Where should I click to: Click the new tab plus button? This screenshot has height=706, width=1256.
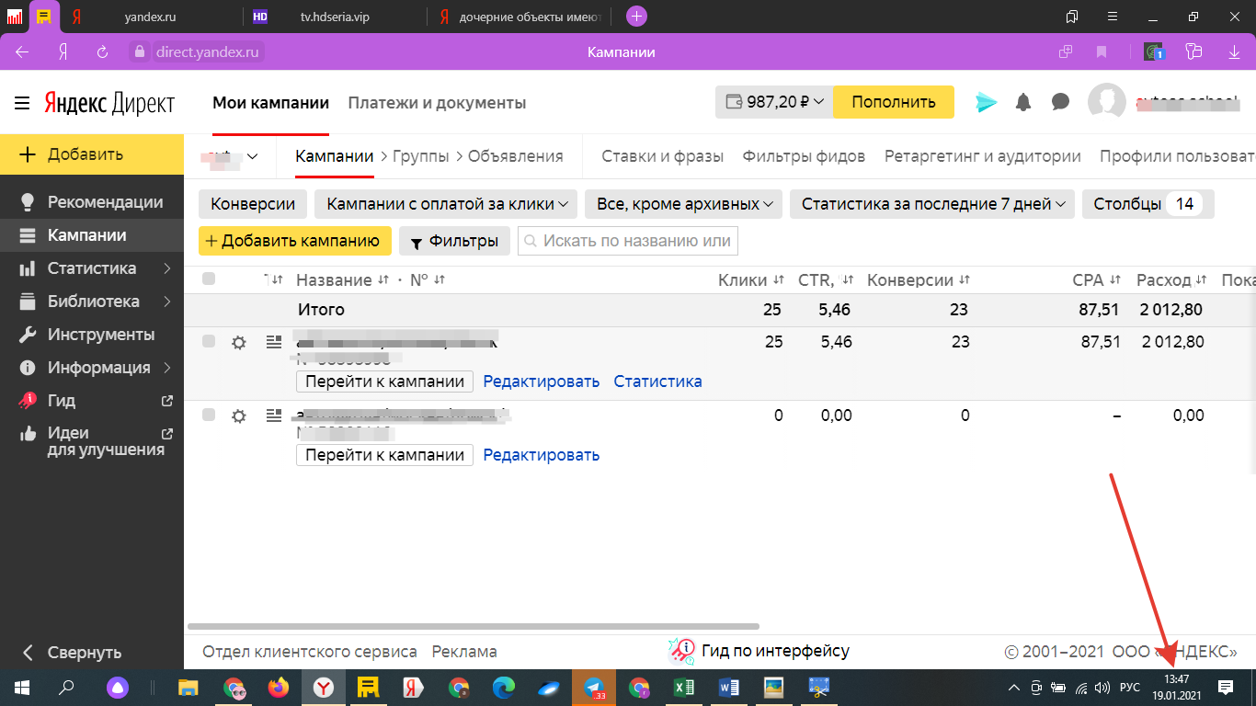[636, 17]
